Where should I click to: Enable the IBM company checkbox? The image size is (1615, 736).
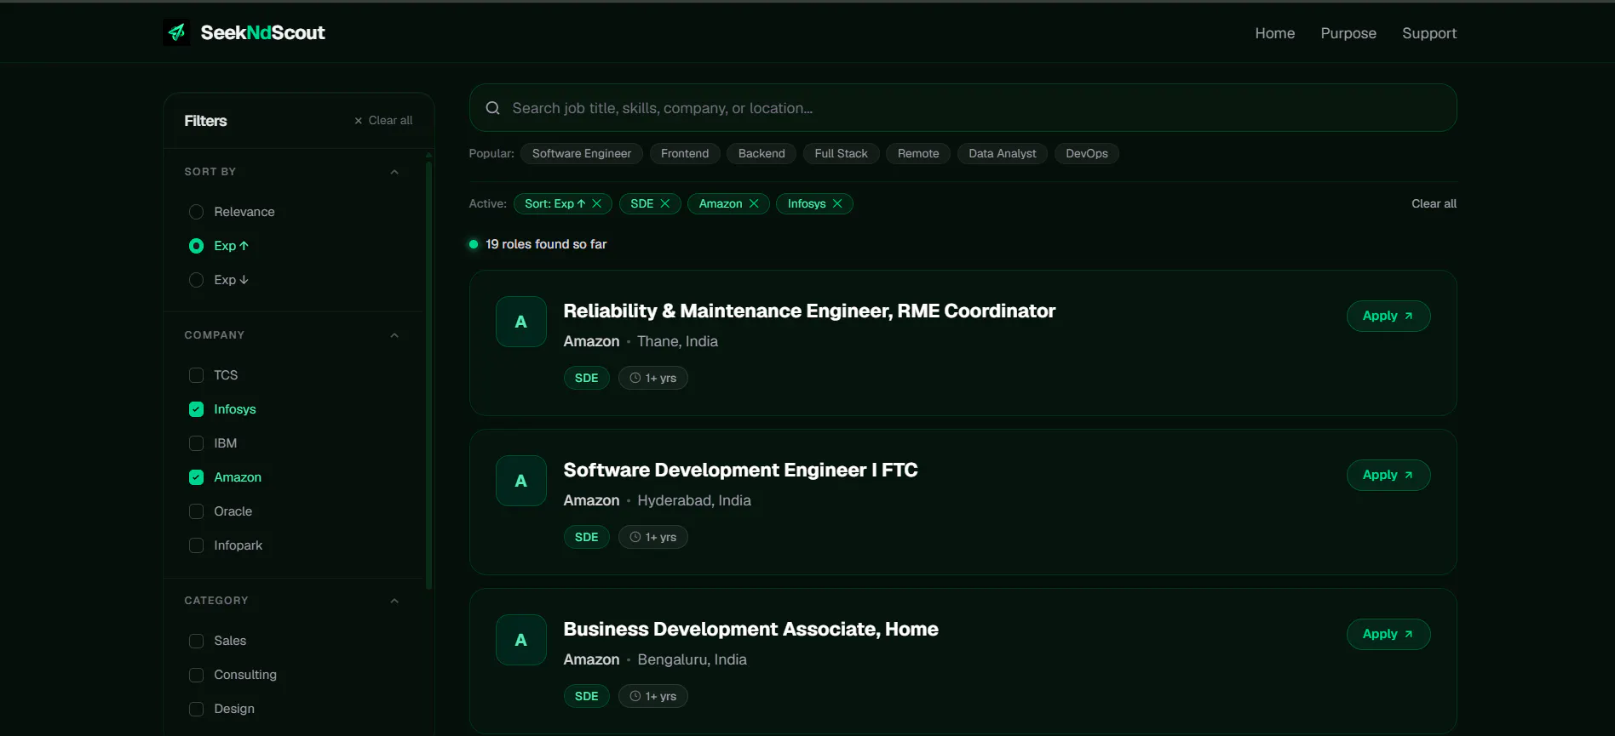[196, 443]
